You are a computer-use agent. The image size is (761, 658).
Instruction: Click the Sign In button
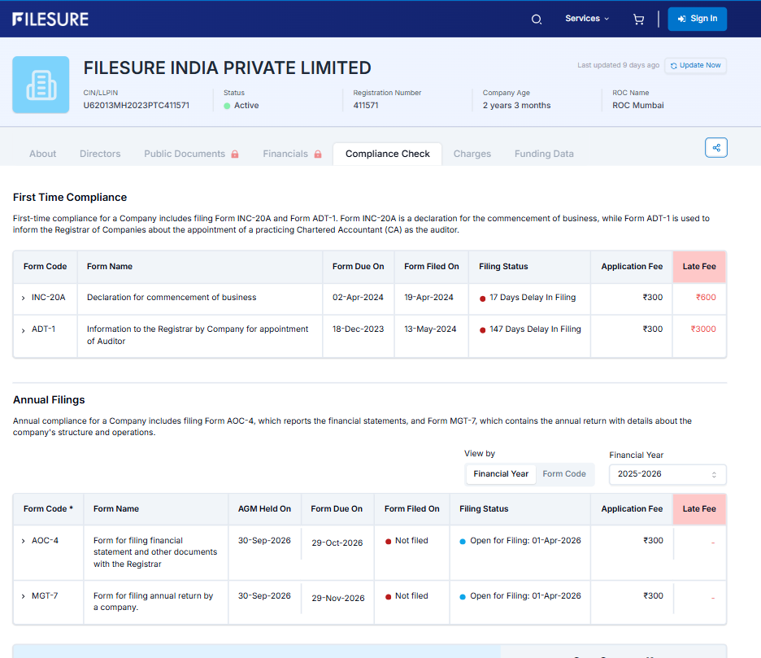(697, 19)
